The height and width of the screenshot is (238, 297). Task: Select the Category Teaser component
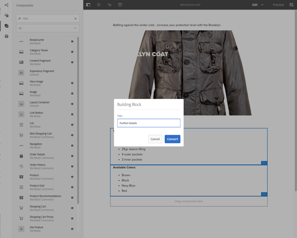46,52
